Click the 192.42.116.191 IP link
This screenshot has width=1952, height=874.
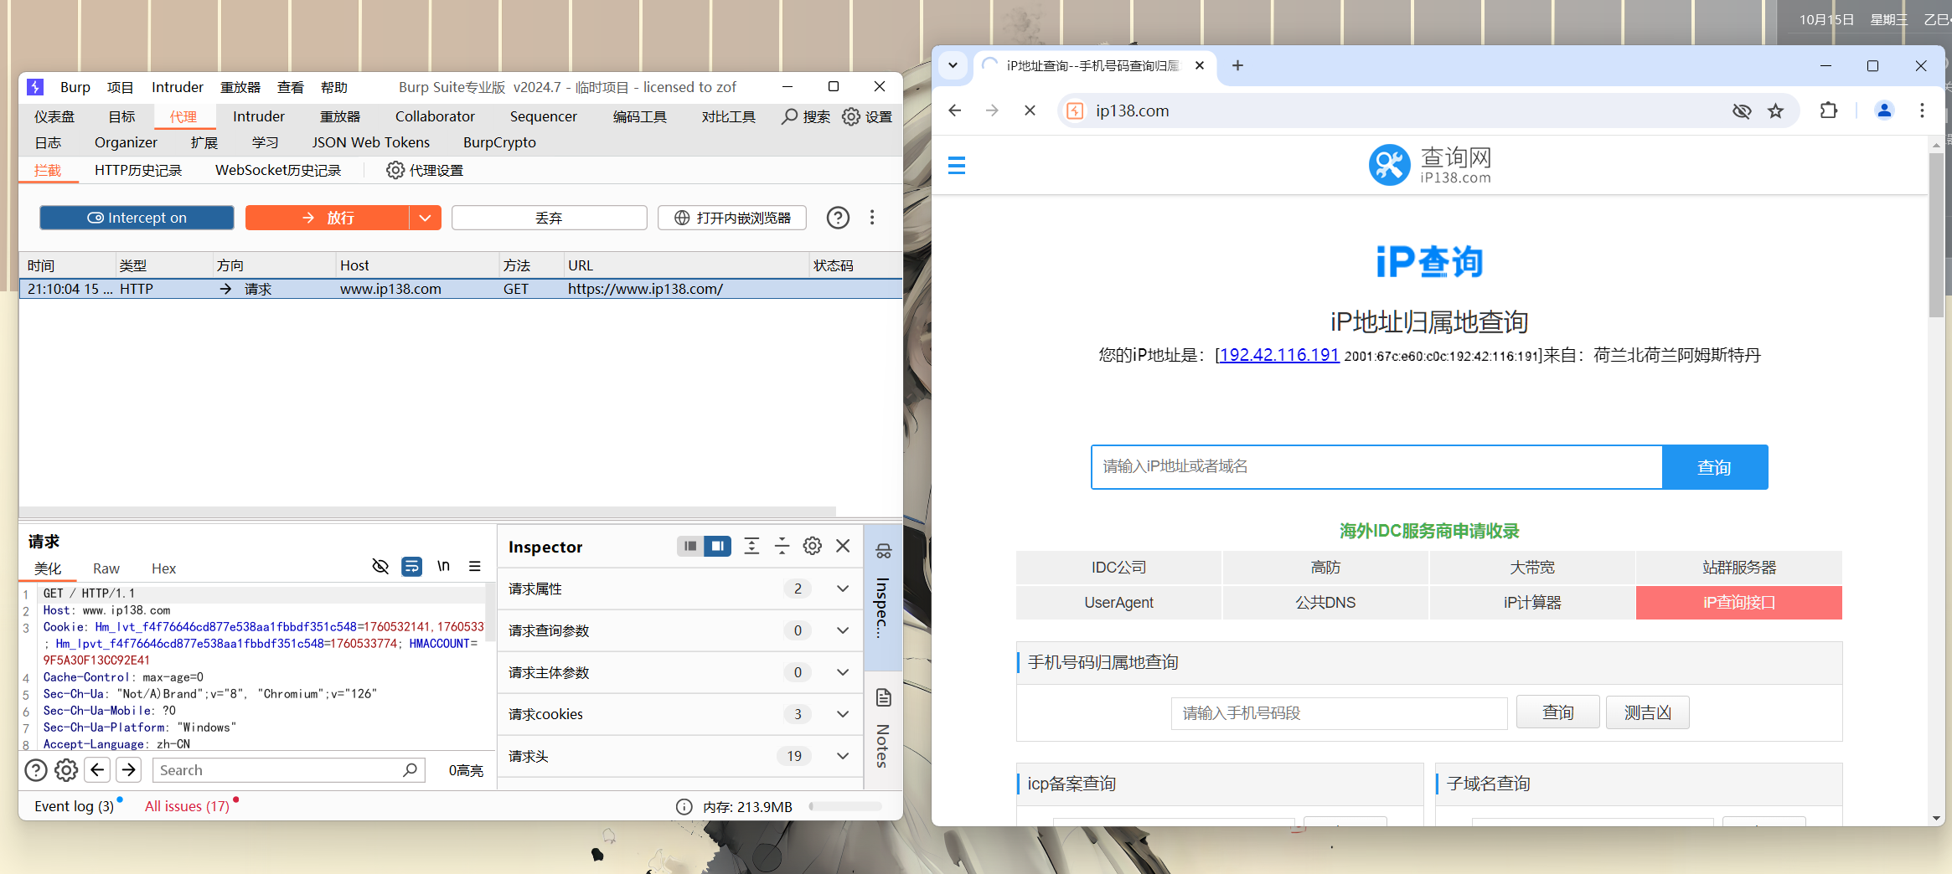[x=1278, y=355]
